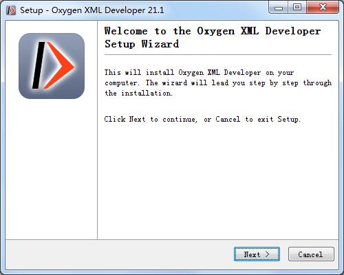This screenshot has height=275, width=344.
Task: Minimize the Setup window
Action: 279,8
